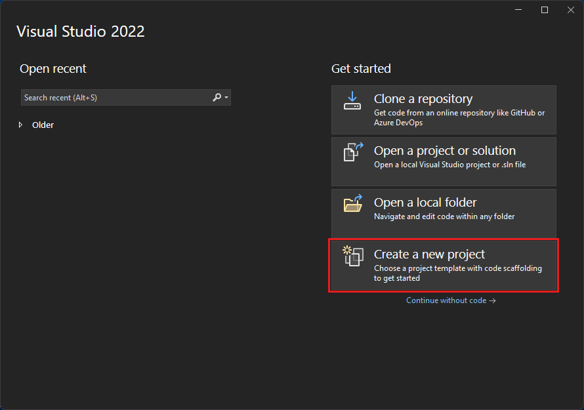Create a new project
Screen dimensions: 584x410
tap(444, 265)
